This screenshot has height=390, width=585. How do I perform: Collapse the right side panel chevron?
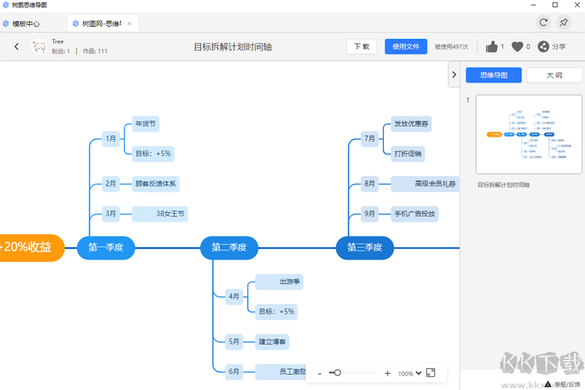point(454,75)
